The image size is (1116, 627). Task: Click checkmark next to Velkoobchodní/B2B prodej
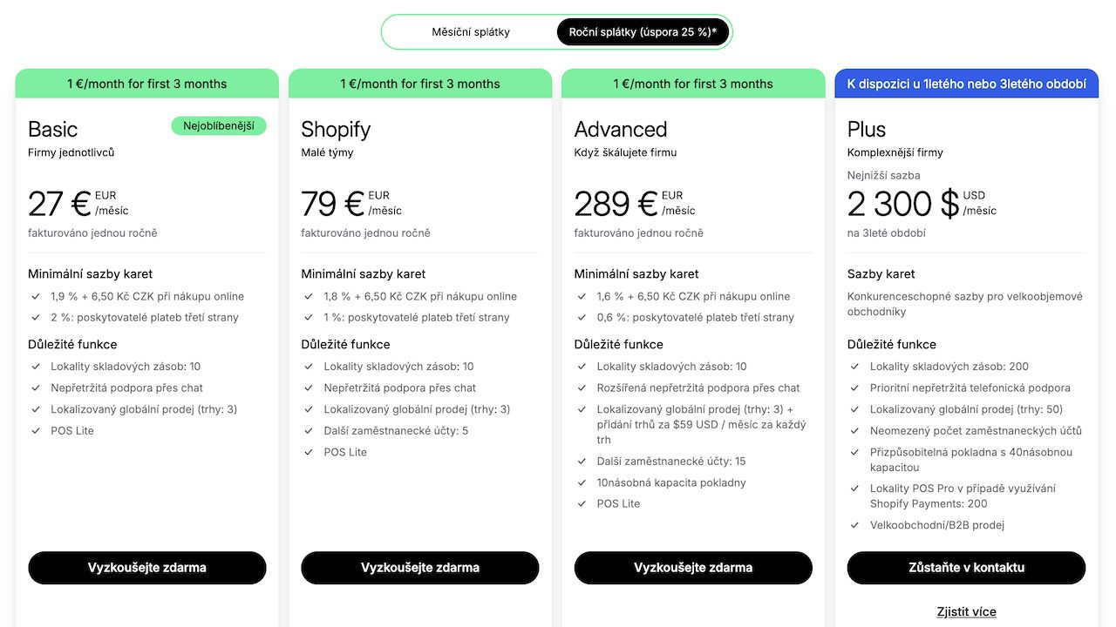point(855,525)
